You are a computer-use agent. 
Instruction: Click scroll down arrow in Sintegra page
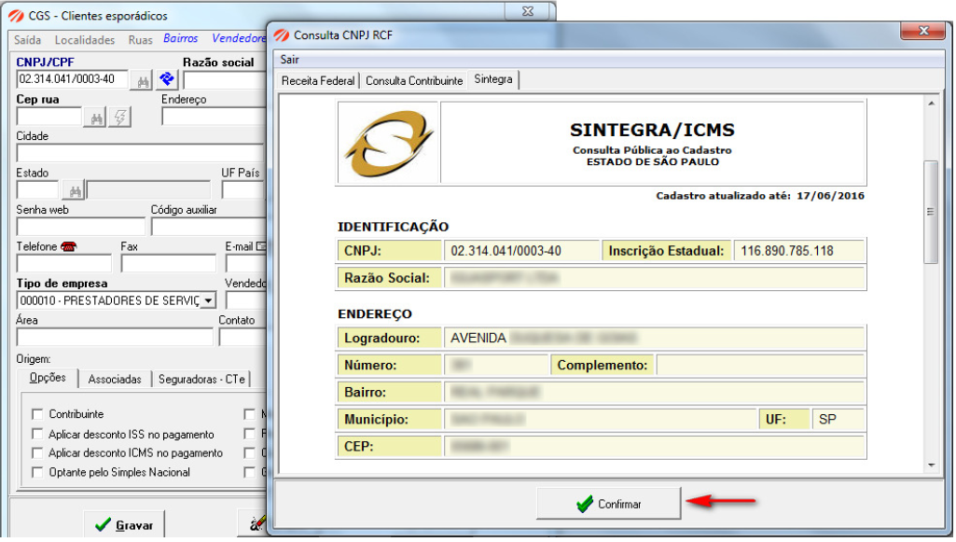pyautogui.click(x=931, y=466)
